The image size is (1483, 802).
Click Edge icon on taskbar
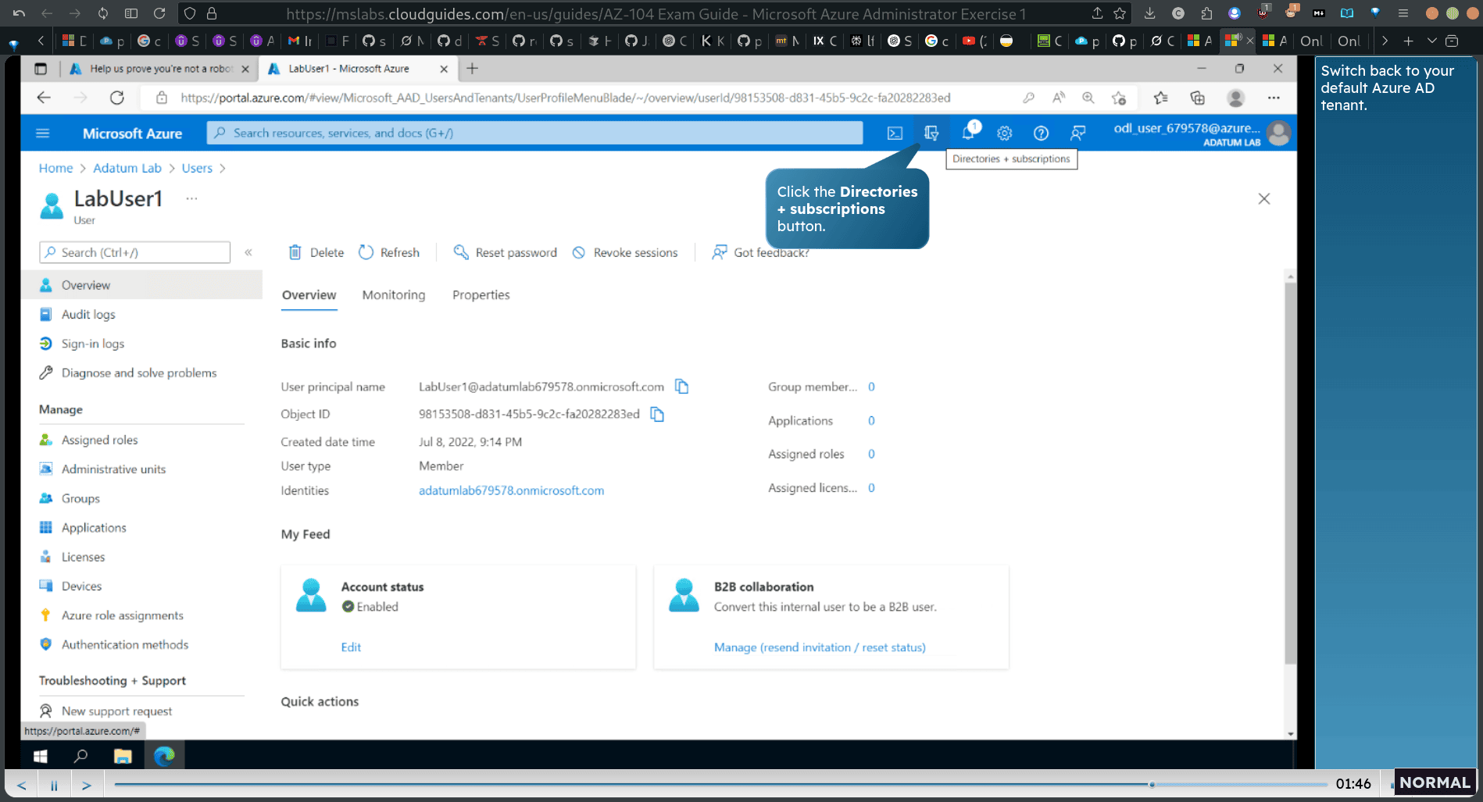click(x=164, y=755)
